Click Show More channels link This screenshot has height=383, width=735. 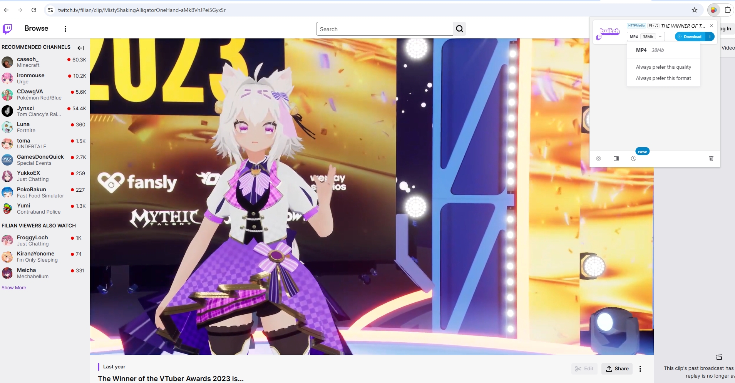click(x=14, y=288)
